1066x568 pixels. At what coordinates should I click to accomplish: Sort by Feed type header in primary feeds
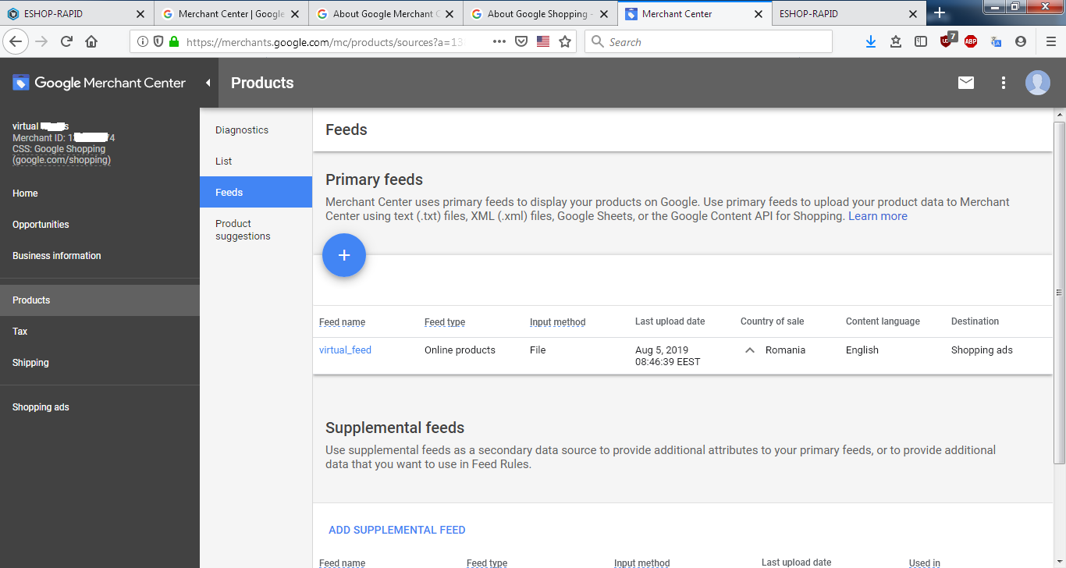pos(445,322)
